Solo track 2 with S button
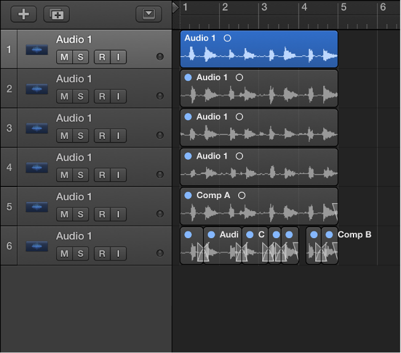This screenshot has height=353, width=401. [80, 97]
